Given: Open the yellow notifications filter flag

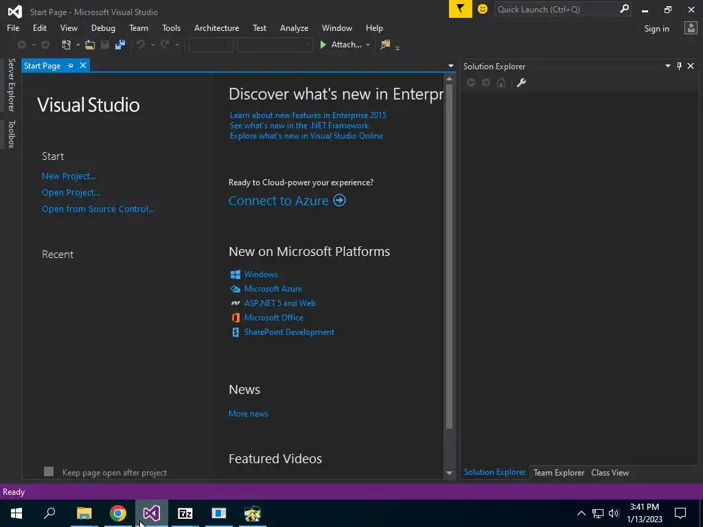Looking at the screenshot, I should (461, 9).
